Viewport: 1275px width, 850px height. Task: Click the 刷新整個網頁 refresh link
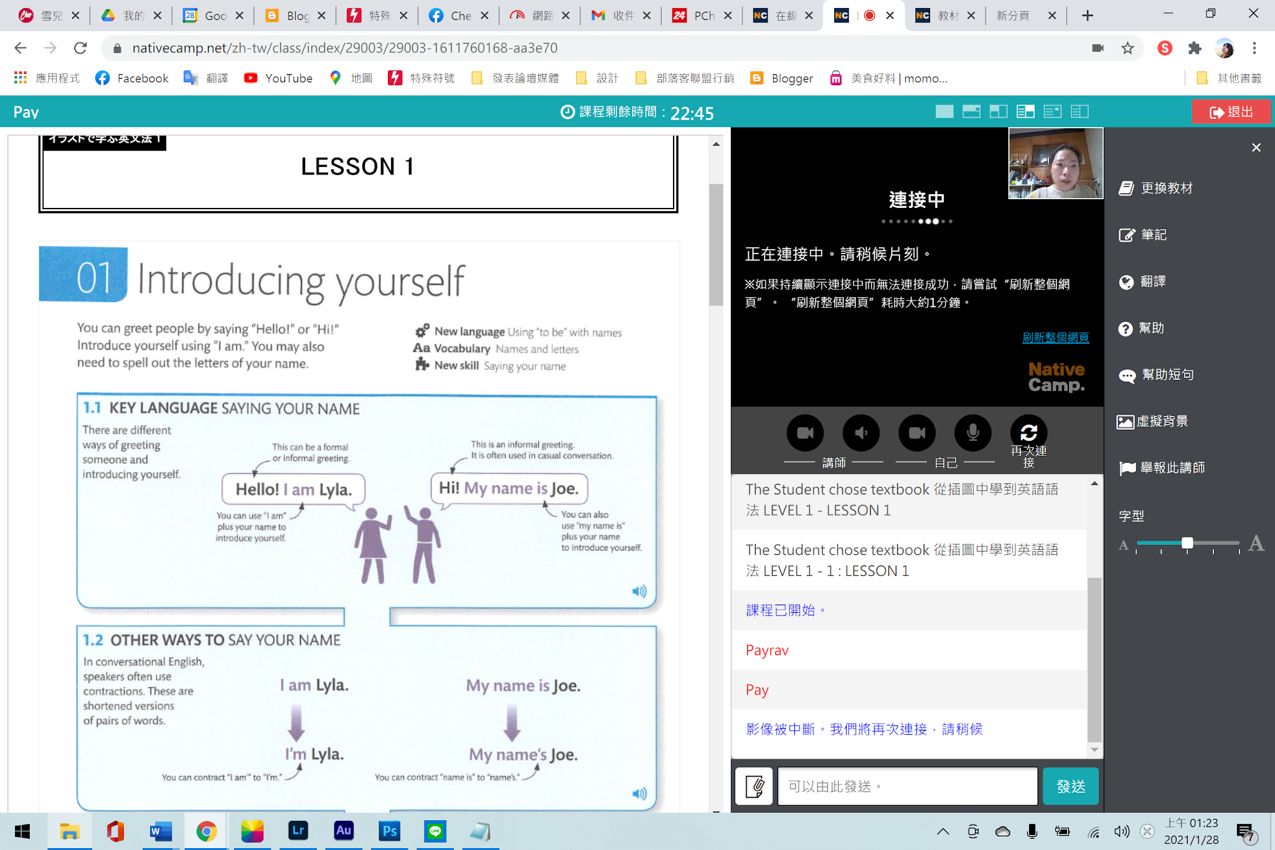(x=1055, y=337)
